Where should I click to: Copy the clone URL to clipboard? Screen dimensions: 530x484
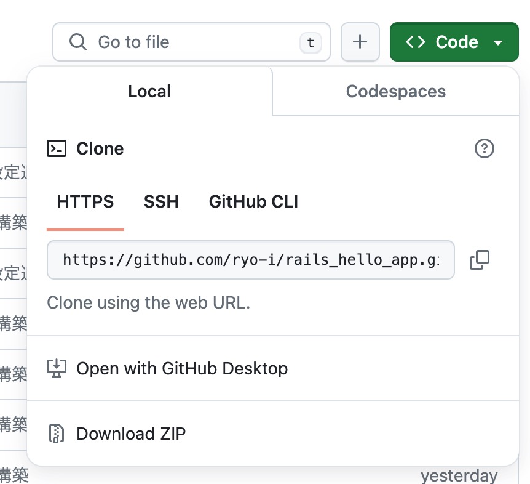tap(480, 260)
